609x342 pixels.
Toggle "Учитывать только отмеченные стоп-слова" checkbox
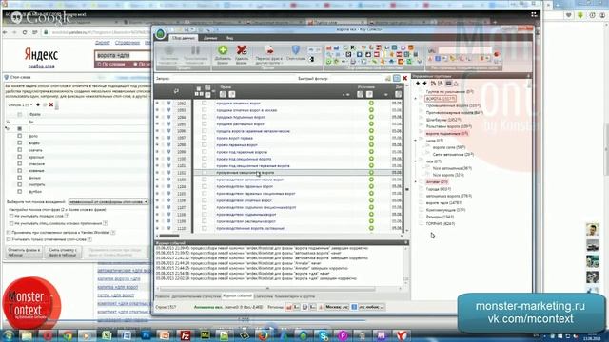point(9,239)
